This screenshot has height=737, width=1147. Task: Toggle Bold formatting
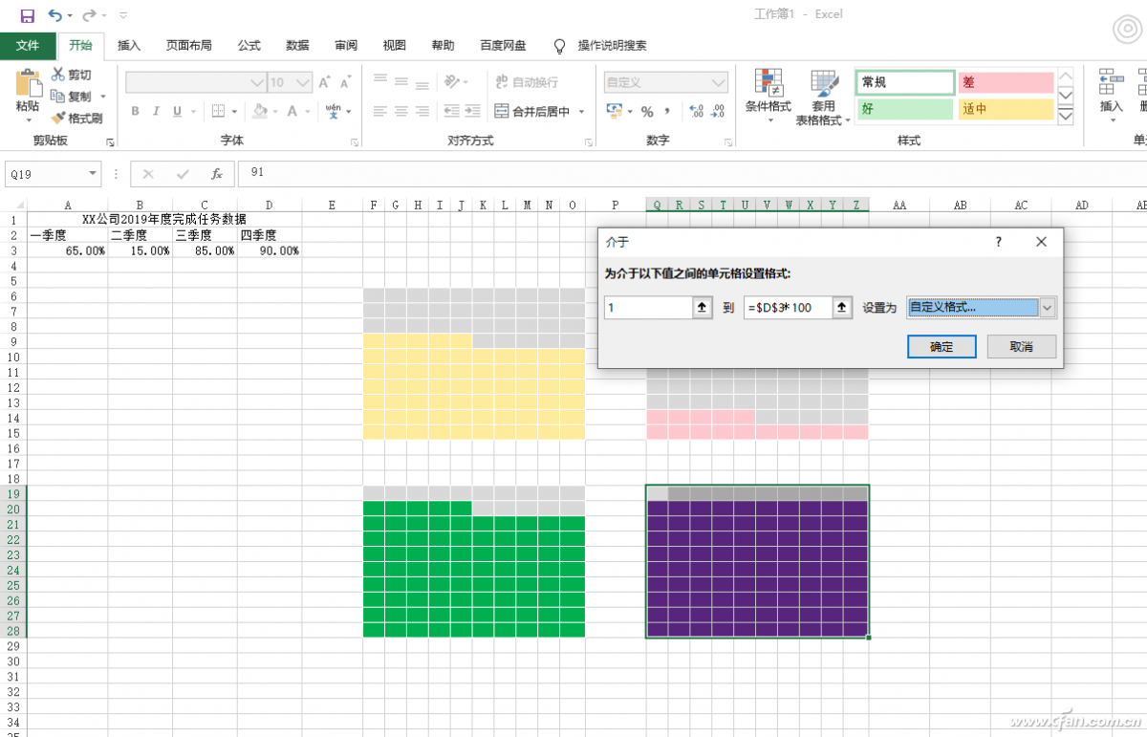(x=135, y=111)
